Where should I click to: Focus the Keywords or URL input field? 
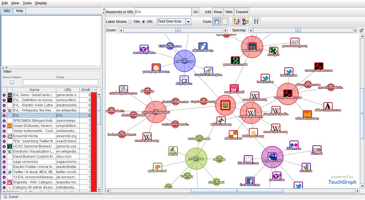tap(163, 12)
